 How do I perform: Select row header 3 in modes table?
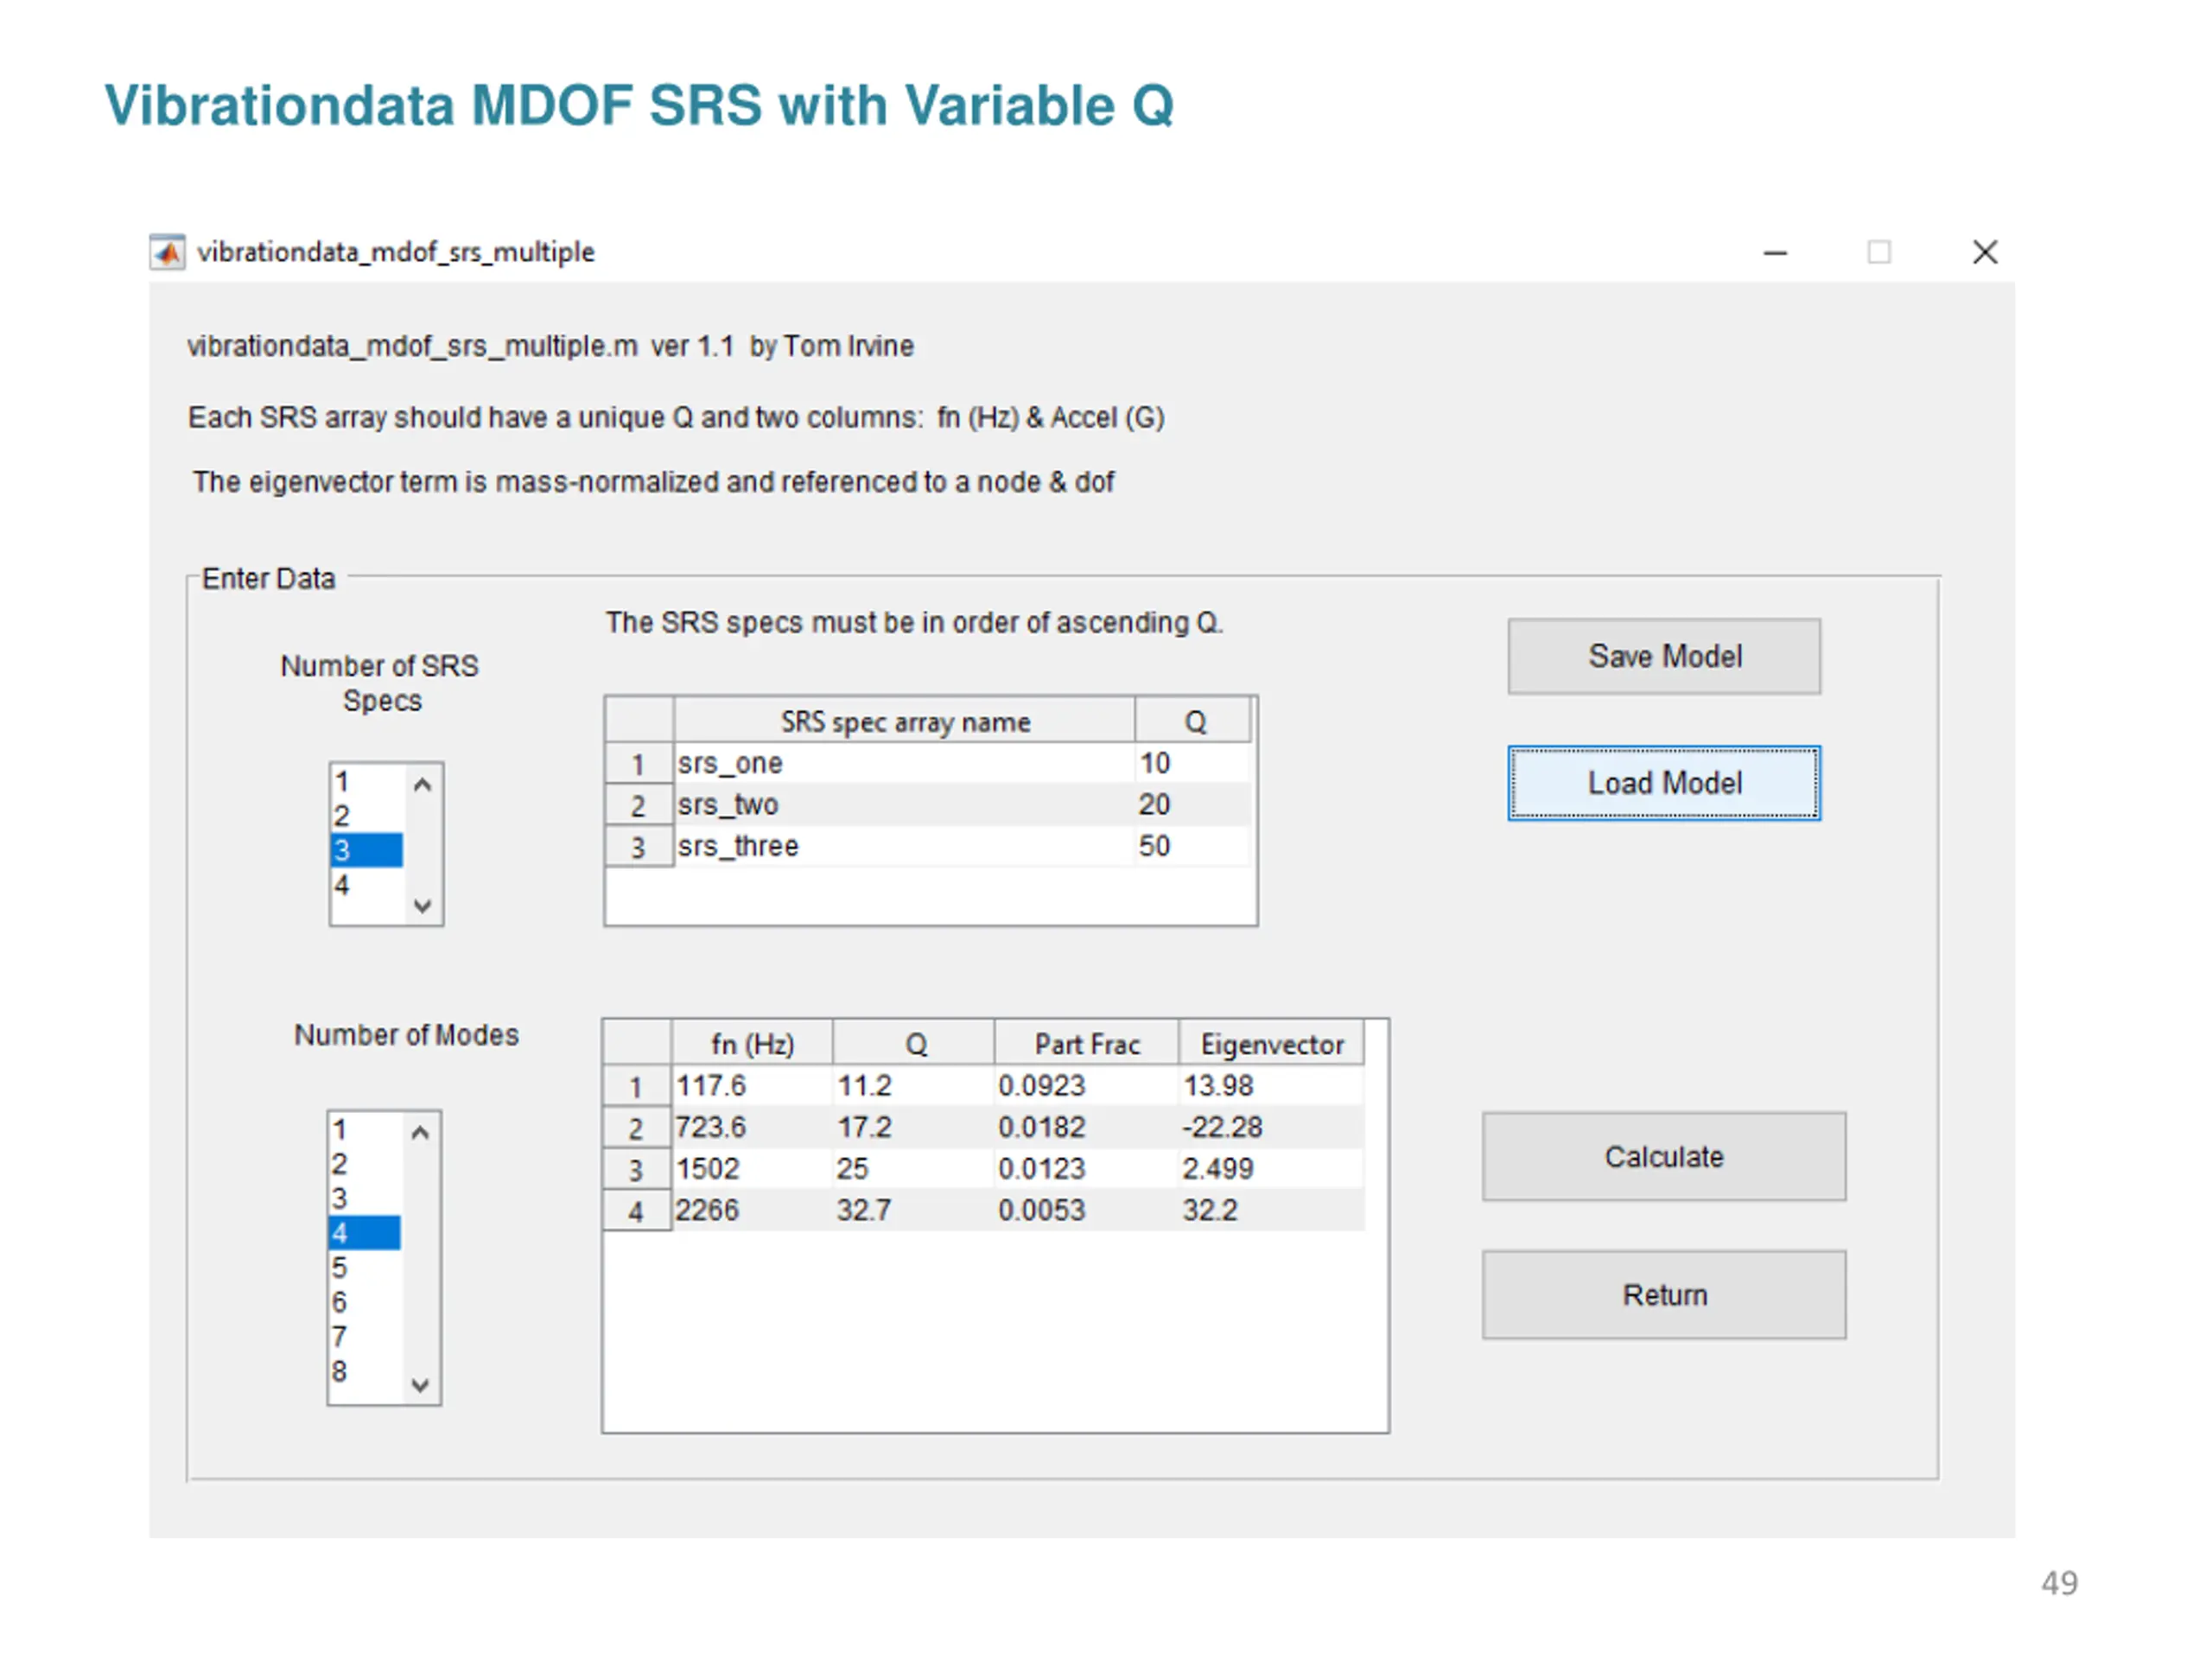pyautogui.click(x=636, y=1170)
